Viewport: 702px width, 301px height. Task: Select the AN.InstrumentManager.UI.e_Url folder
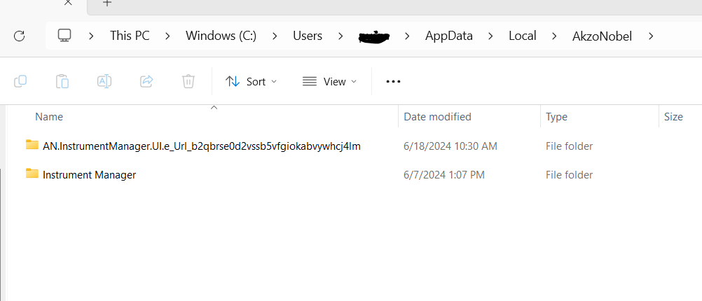[x=202, y=146]
